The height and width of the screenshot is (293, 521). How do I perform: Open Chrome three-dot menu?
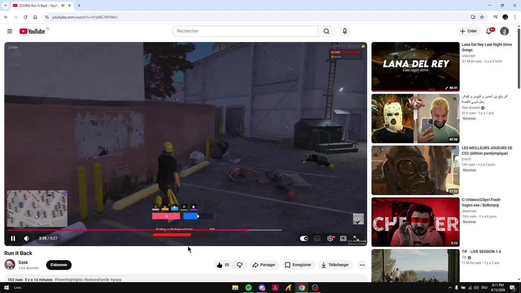coord(515,17)
